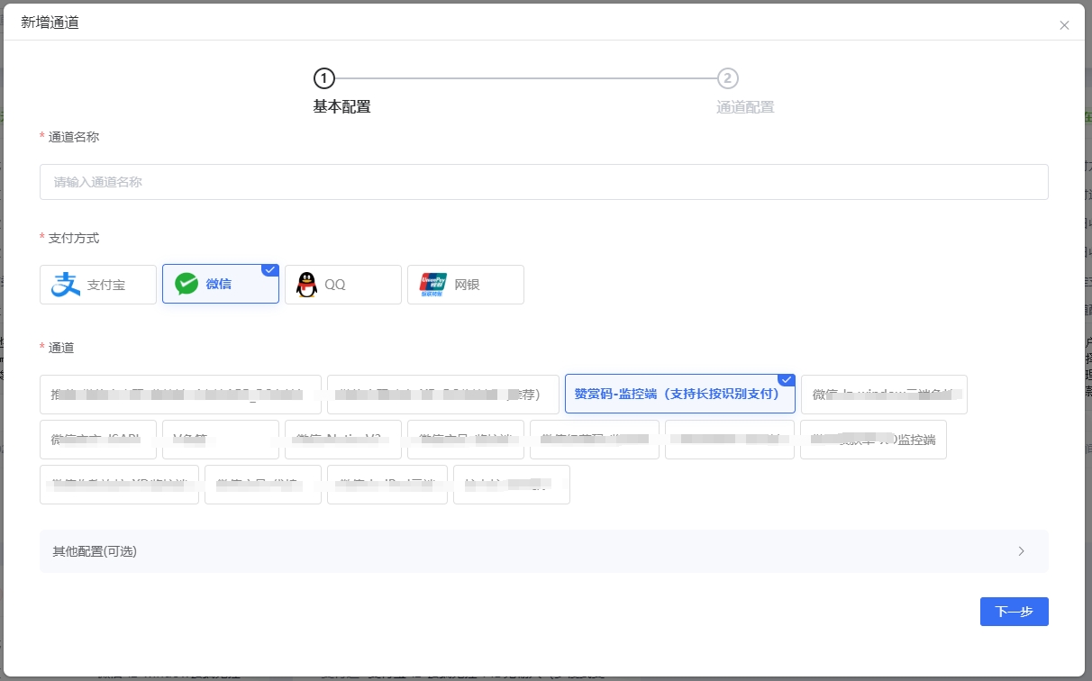Click the Alipay logo icon
The image size is (1092, 681).
66,285
